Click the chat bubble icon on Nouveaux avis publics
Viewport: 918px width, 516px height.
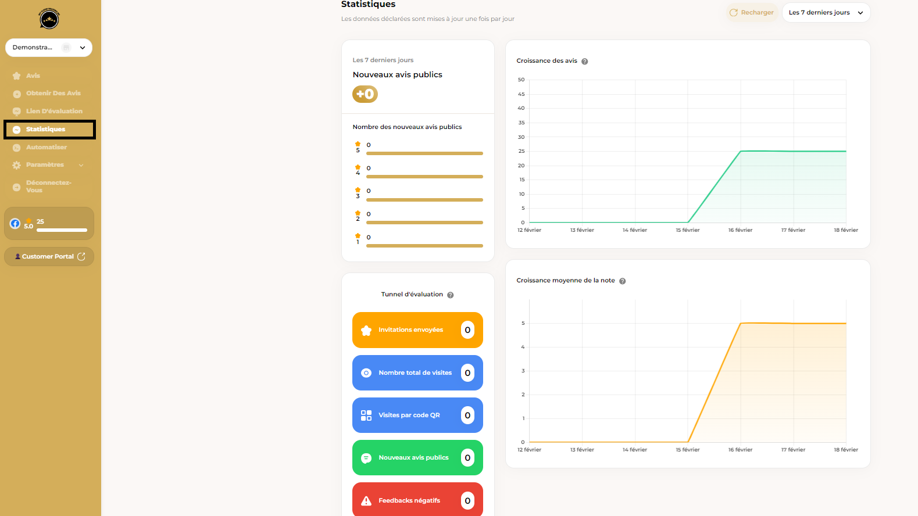(x=366, y=458)
